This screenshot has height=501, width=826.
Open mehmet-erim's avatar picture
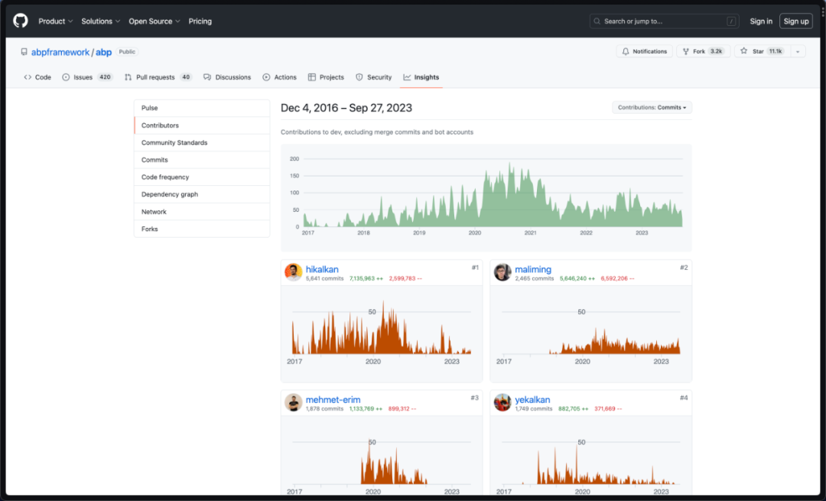point(294,402)
